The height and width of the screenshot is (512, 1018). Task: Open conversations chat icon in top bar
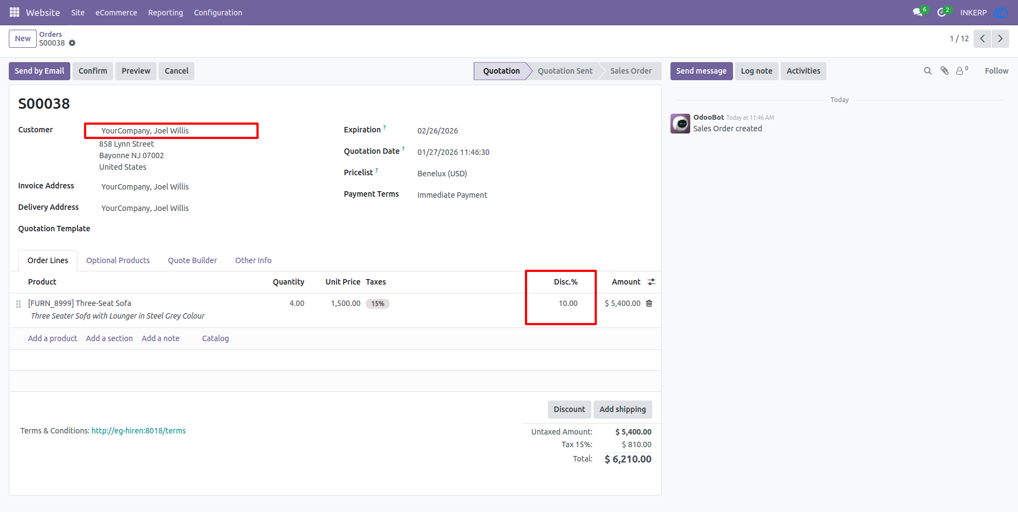click(x=918, y=12)
